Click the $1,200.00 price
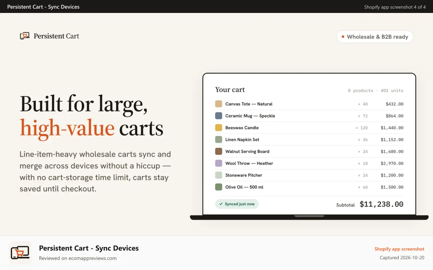 pos(392,175)
